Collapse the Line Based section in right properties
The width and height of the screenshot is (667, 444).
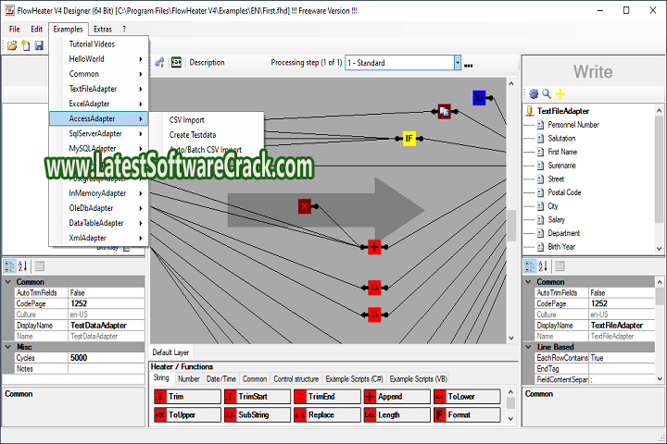pos(530,346)
